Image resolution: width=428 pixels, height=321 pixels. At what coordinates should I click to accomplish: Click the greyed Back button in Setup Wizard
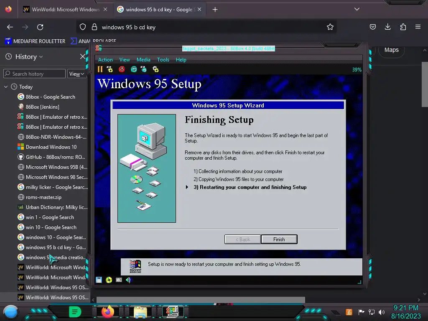point(243,239)
